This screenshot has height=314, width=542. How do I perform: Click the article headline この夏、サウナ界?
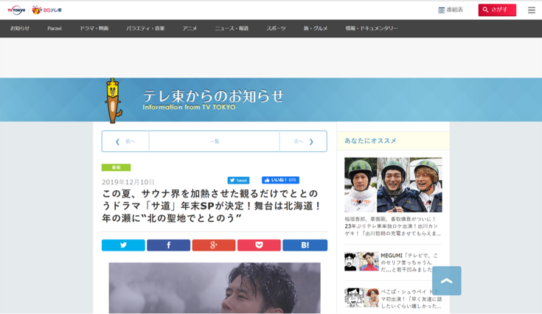click(212, 206)
